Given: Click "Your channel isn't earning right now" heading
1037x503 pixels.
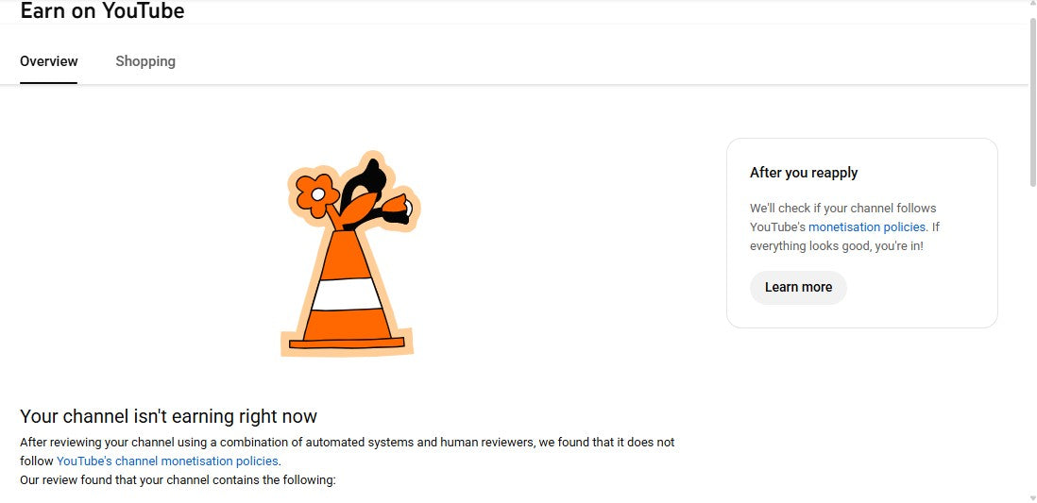Looking at the screenshot, I should pyautogui.click(x=168, y=416).
